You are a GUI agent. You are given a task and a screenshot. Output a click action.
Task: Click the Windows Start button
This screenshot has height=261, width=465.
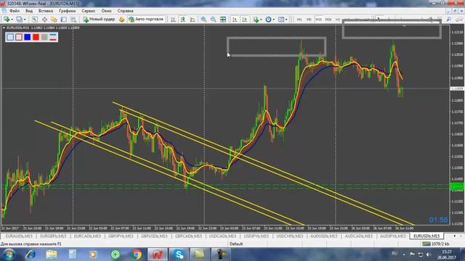(9, 254)
